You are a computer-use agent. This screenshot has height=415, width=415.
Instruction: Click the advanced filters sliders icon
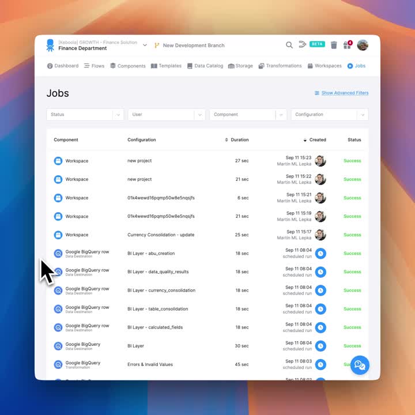pos(317,93)
